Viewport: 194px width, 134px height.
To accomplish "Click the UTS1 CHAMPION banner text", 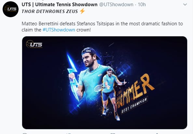I will coord(134,105).
